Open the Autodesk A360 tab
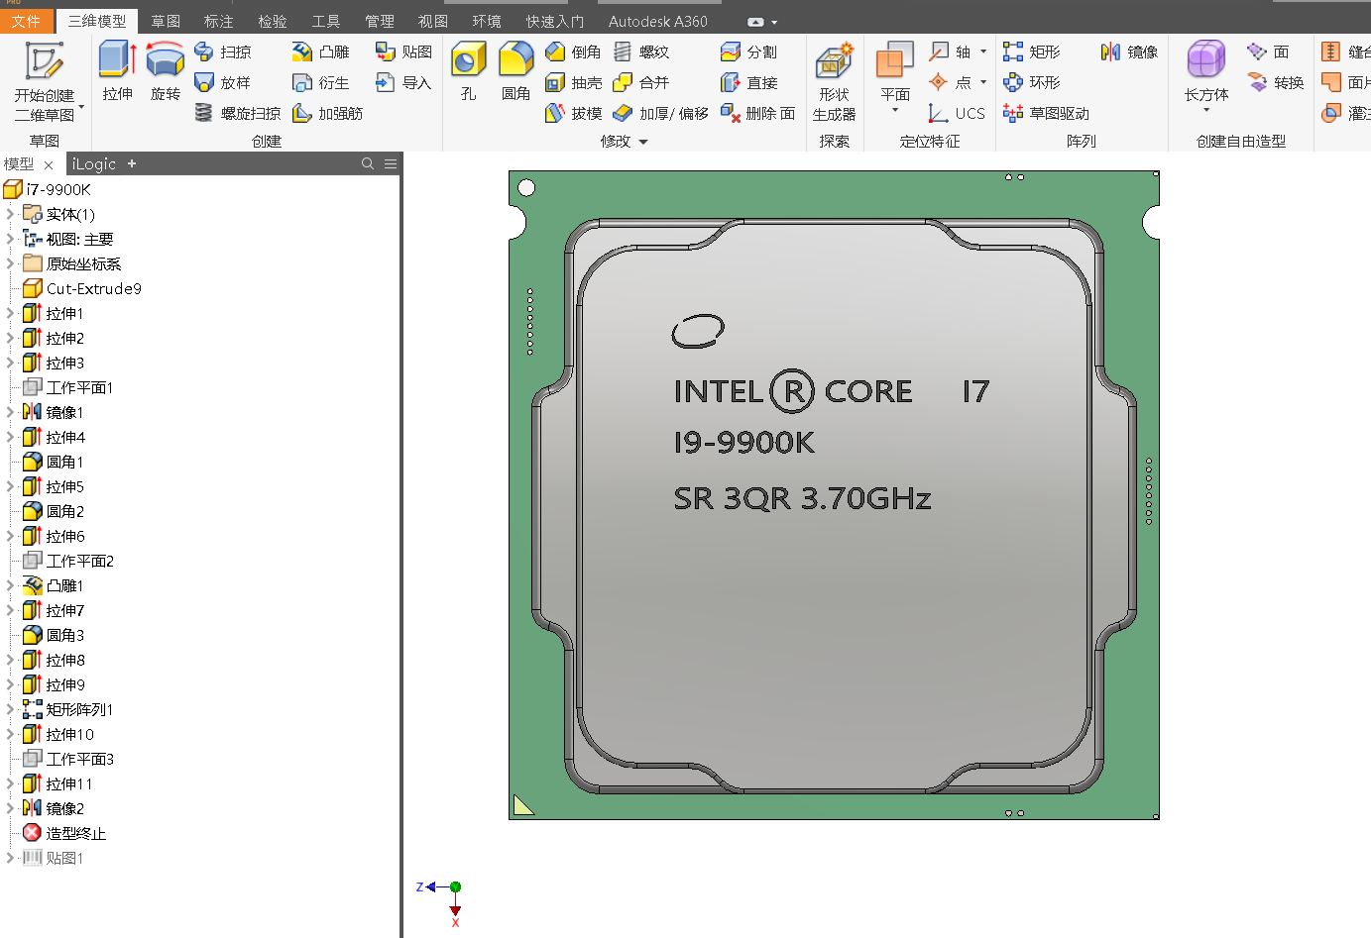The width and height of the screenshot is (1371, 938). [x=657, y=21]
